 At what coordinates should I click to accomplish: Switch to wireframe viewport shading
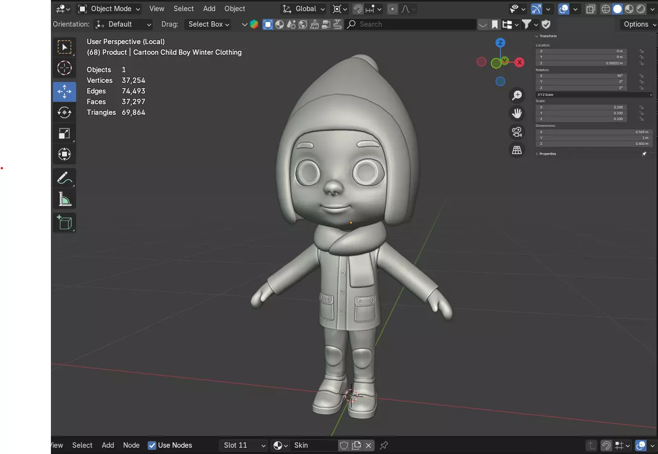click(606, 9)
